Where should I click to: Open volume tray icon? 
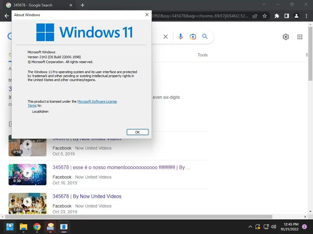[x=274, y=227]
